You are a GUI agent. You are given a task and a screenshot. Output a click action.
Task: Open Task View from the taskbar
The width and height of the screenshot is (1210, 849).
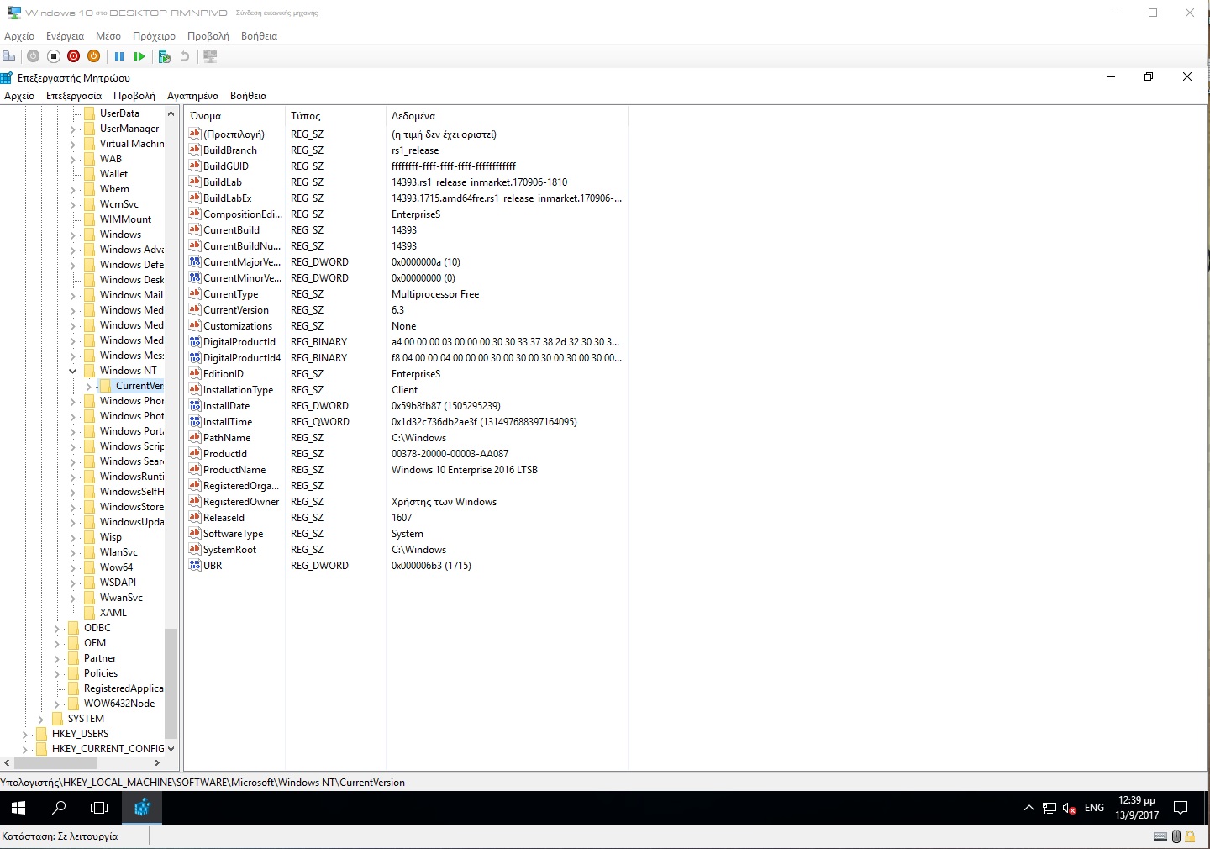(x=99, y=808)
